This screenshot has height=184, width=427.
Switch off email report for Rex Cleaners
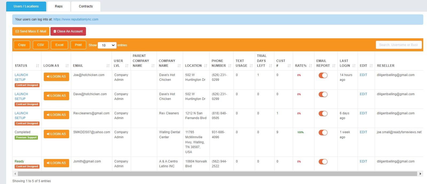(323, 114)
